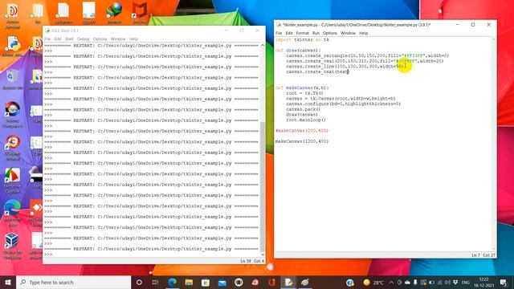Click the IDLE Shell vertical scrollbar thumb
514x289 pixels.
pyautogui.click(x=263, y=186)
